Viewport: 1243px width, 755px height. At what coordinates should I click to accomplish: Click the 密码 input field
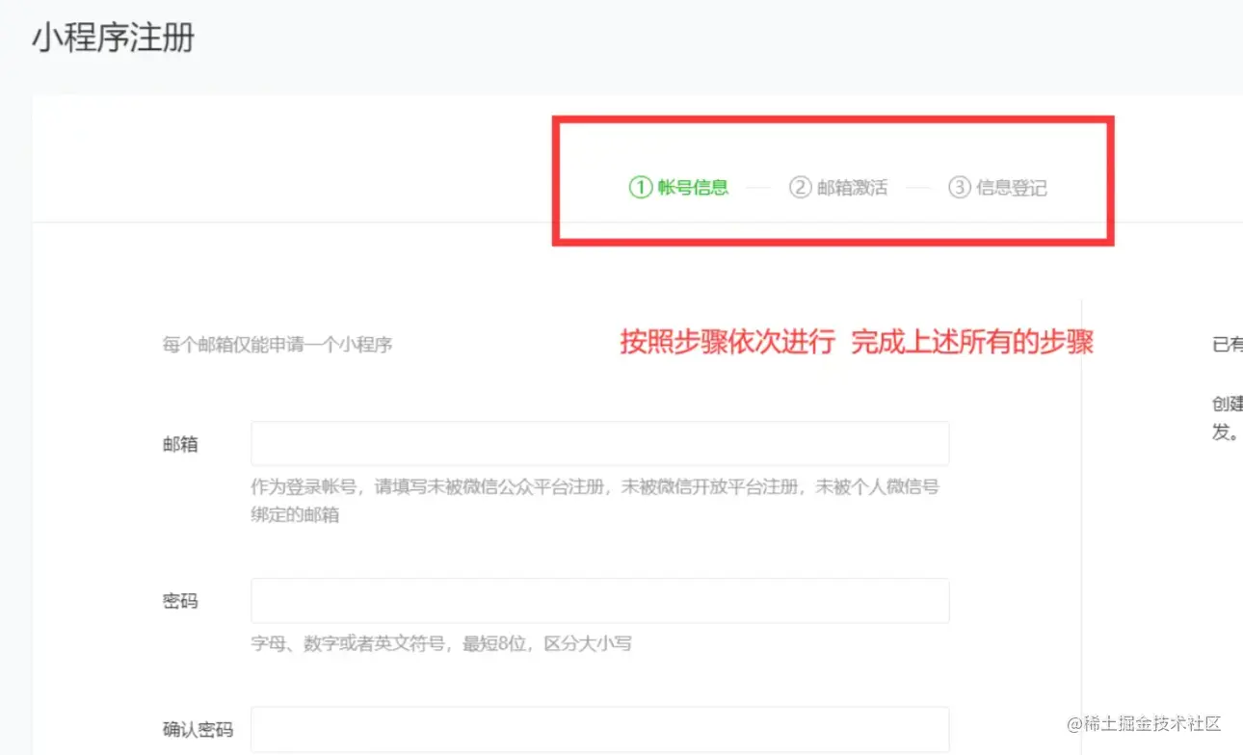[600, 601]
